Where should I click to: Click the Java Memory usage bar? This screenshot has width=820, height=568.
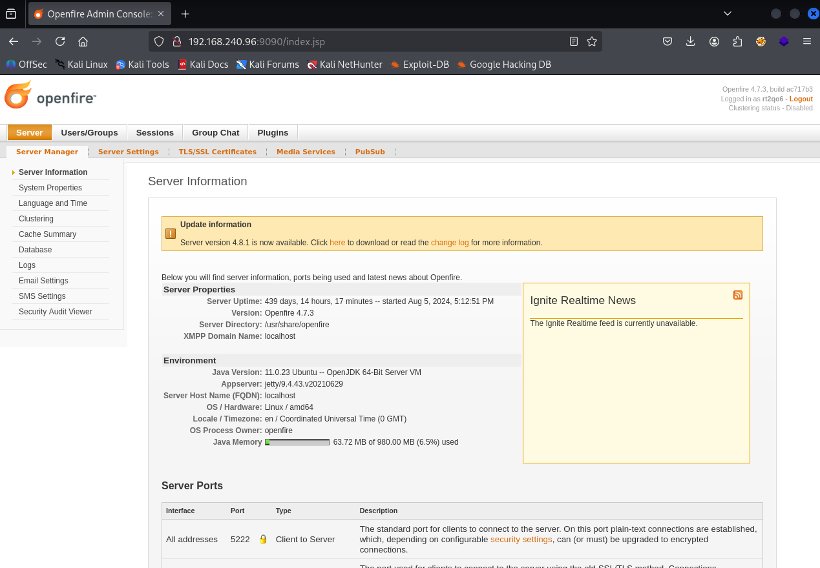point(297,442)
